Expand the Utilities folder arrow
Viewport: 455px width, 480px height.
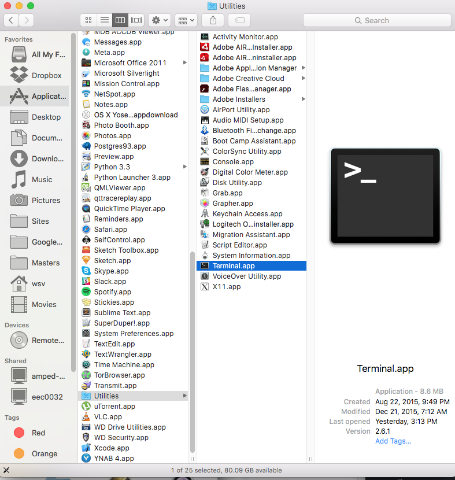184,396
